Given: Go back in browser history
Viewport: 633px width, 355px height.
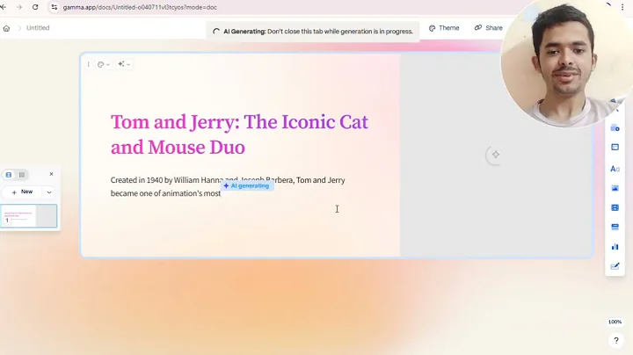Looking at the screenshot, I should tap(3, 7).
